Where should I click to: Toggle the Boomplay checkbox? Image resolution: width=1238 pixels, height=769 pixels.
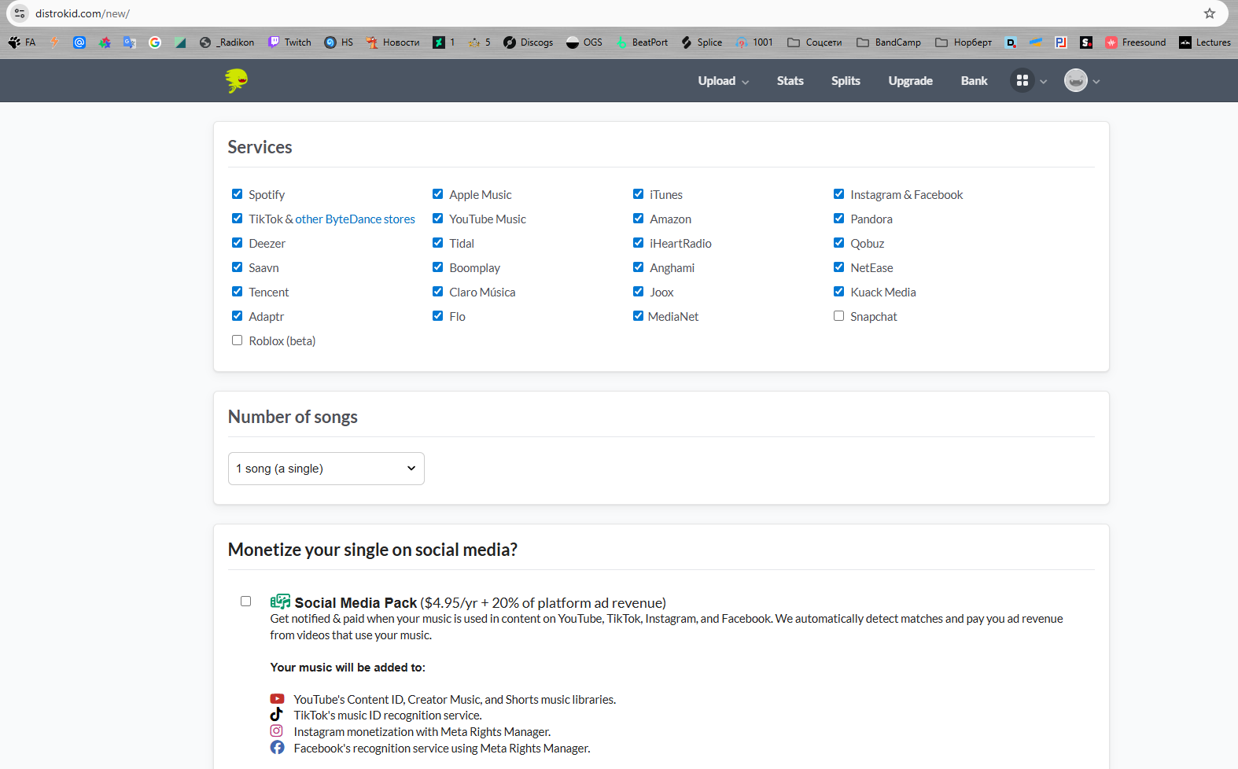point(437,267)
